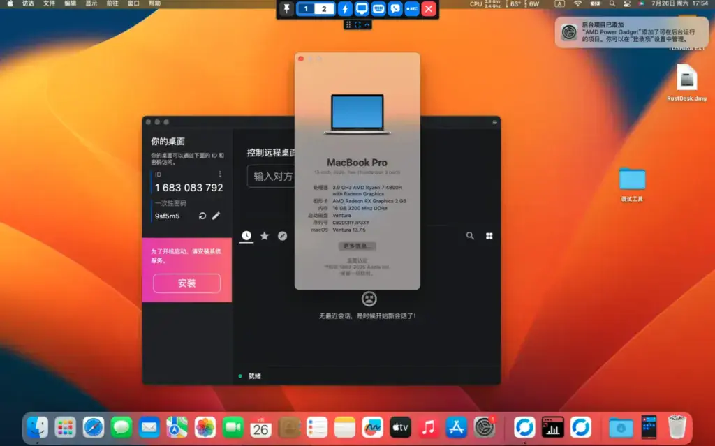Open the 访达 menu

(28, 3)
